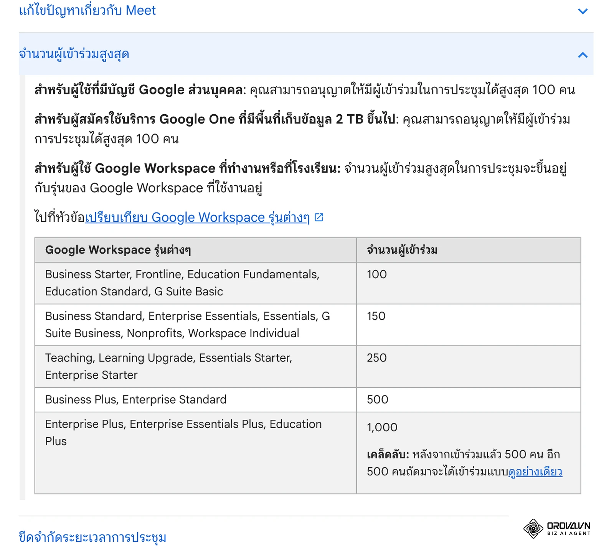This screenshot has width=614, height=554.
Task: Click the Business Standard, Enterprise Essentials cell
Action: (196, 325)
